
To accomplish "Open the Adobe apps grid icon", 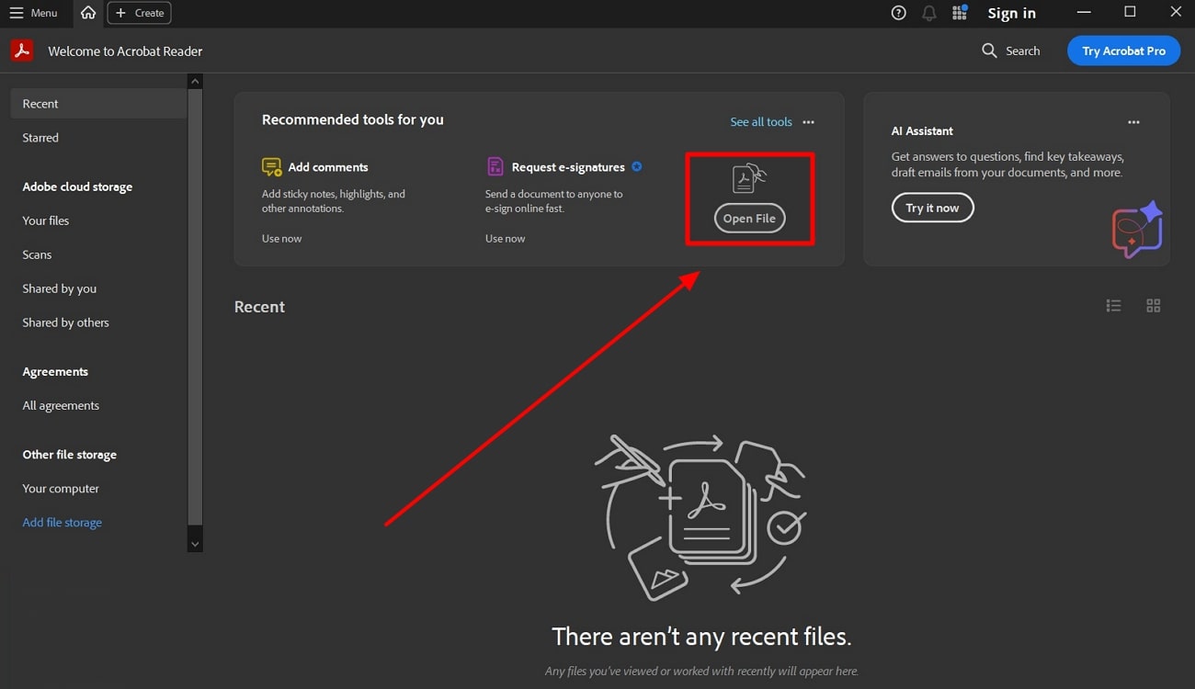I will coord(960,13).
